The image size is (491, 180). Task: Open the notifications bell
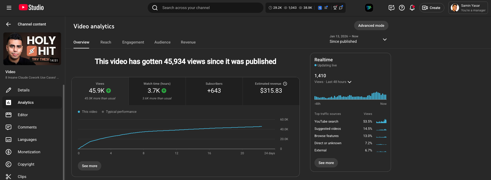coord(412,8)
